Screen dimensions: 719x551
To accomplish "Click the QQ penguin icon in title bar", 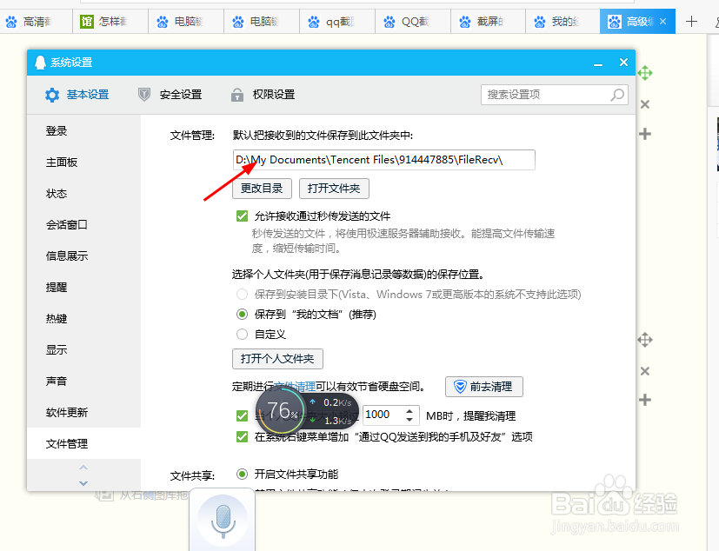I will click(40, 63).
